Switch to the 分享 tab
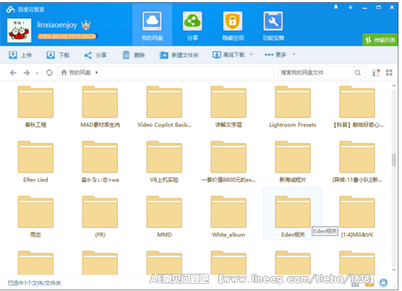The height and width of the screenshot is (291, 402). pyautogui.click(x=192, y=26)
